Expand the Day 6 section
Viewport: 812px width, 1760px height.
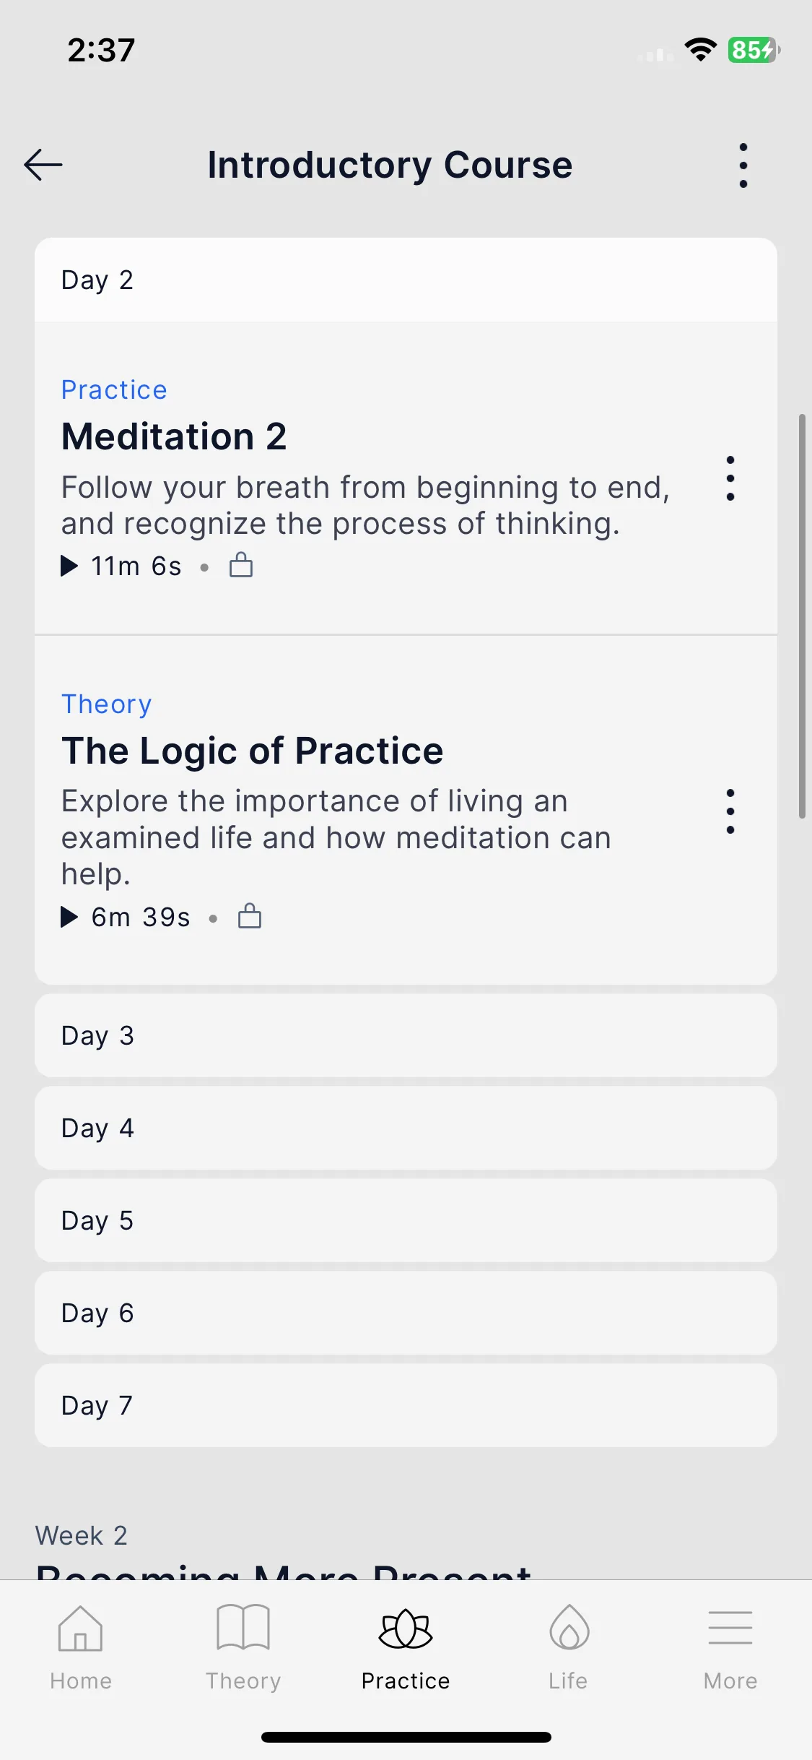click(x=406, y=1313)
